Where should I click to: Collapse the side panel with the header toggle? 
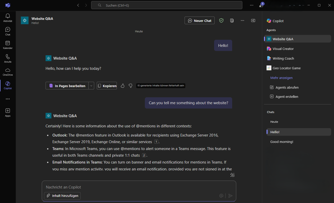(x=253, y=20)
